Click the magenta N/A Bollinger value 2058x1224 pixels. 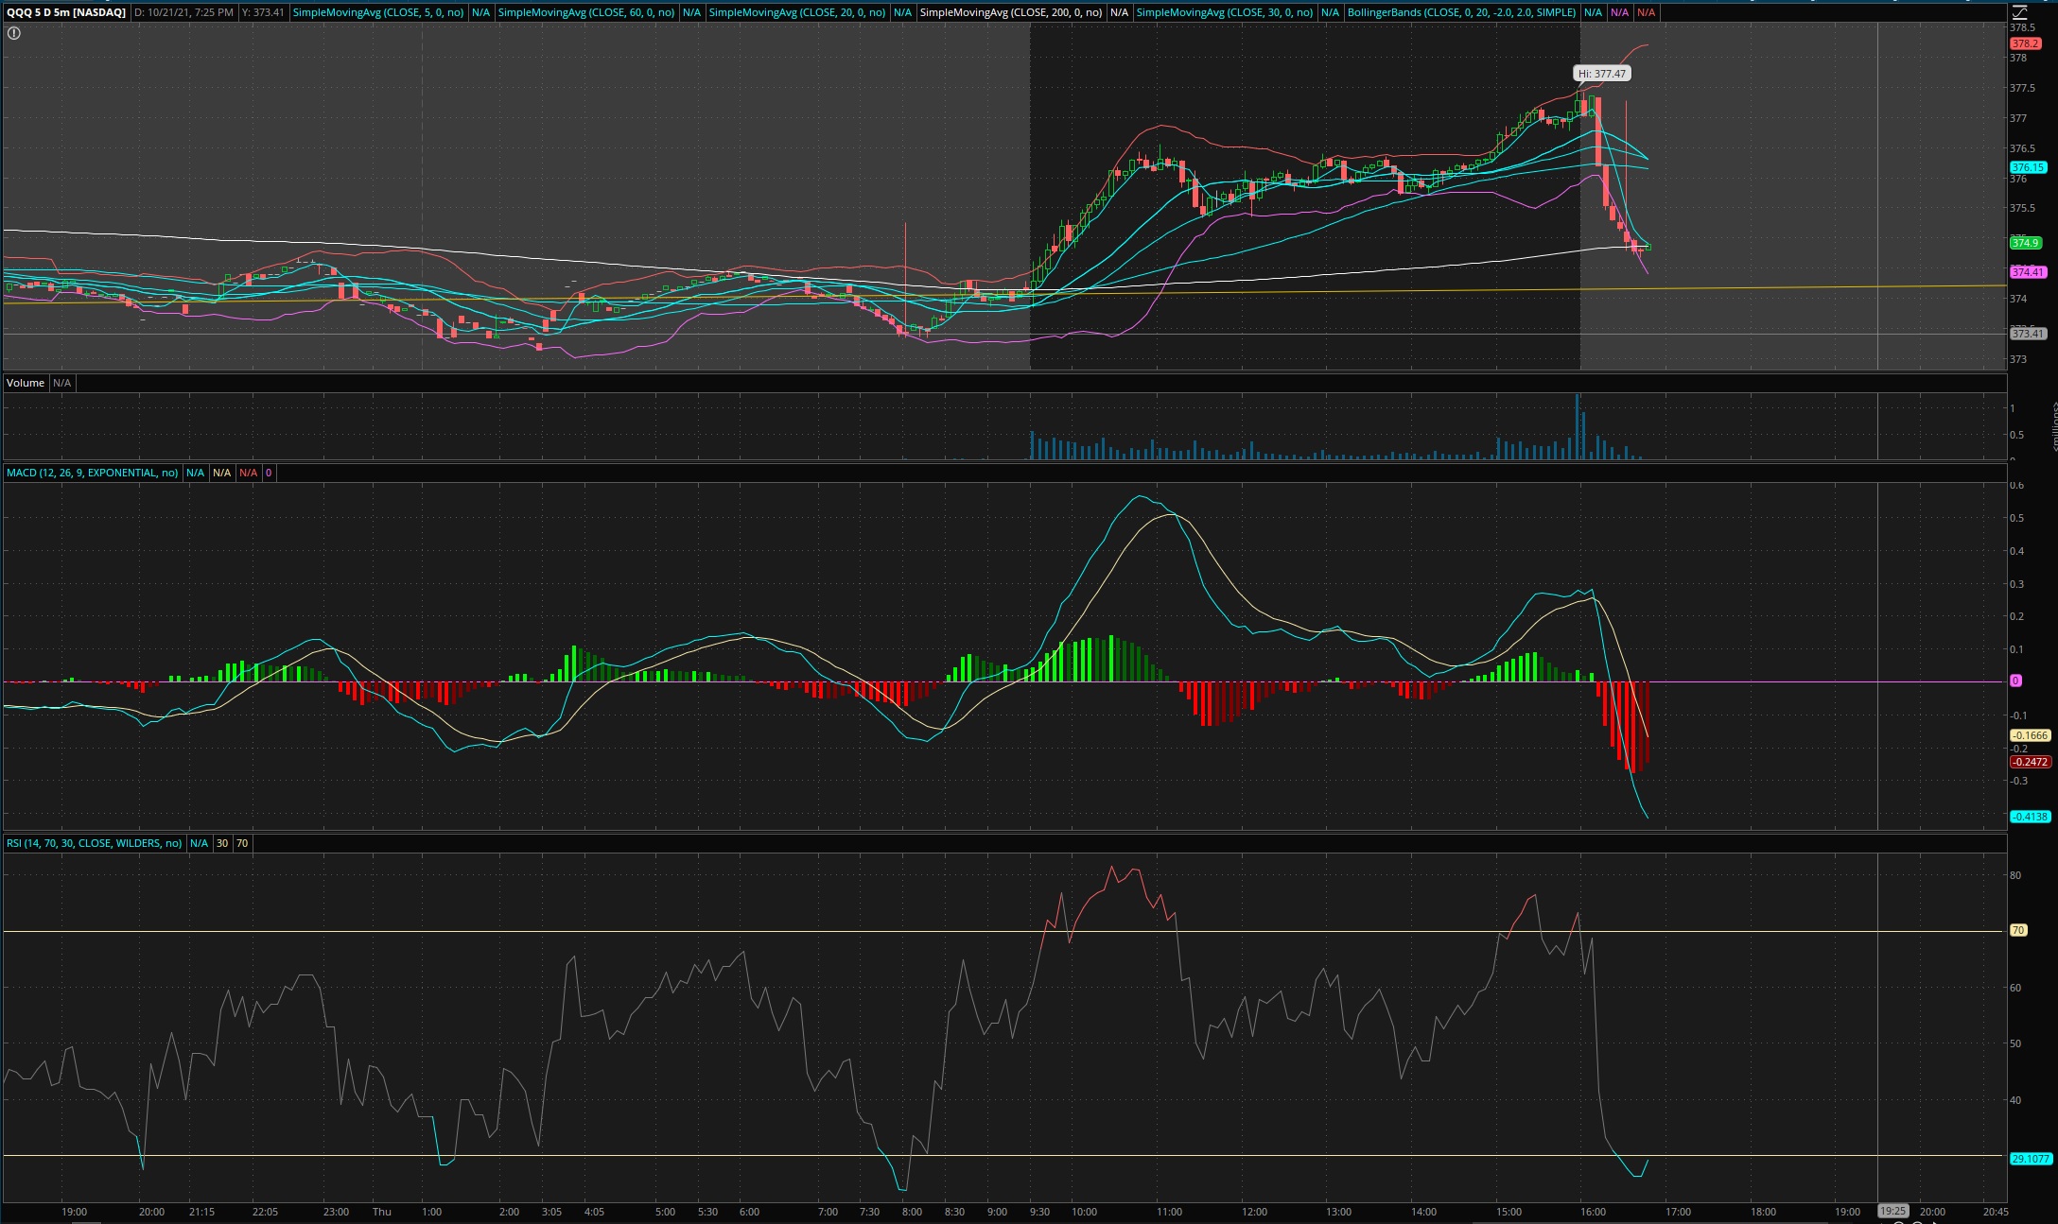pyautogui.click(x=1620, y=12)
